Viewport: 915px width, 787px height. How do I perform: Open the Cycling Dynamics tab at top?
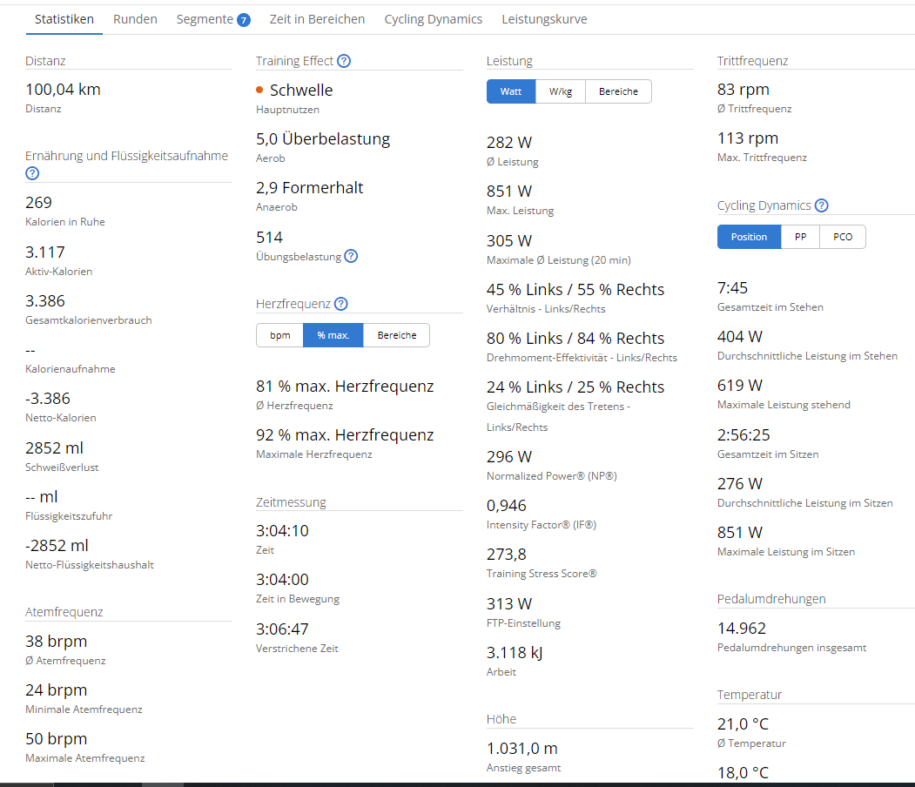click(x=433, y=19)
